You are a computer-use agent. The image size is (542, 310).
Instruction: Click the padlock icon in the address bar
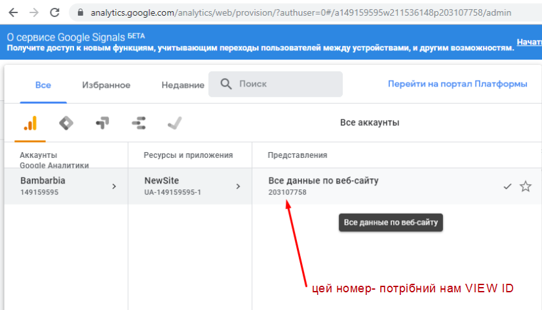81,13
